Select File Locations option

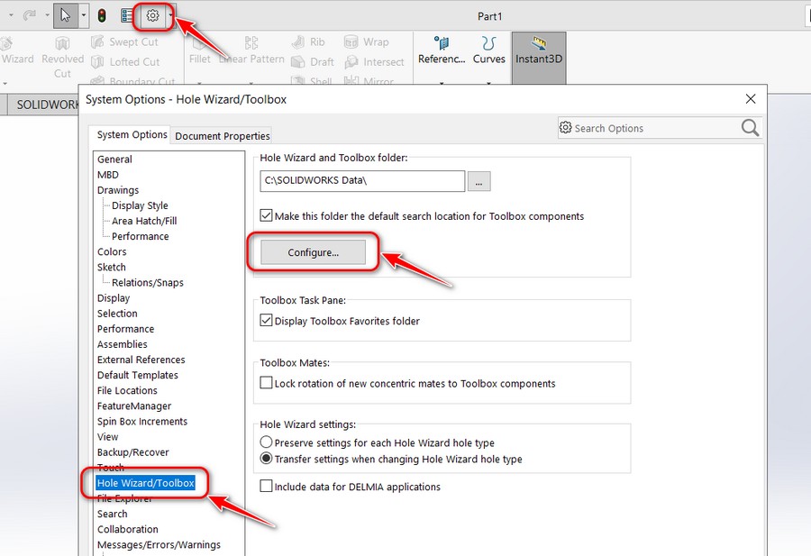pyautogui.click(x=127, y=390)
